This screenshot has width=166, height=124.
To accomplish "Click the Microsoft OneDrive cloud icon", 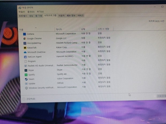I will (25, 52).
